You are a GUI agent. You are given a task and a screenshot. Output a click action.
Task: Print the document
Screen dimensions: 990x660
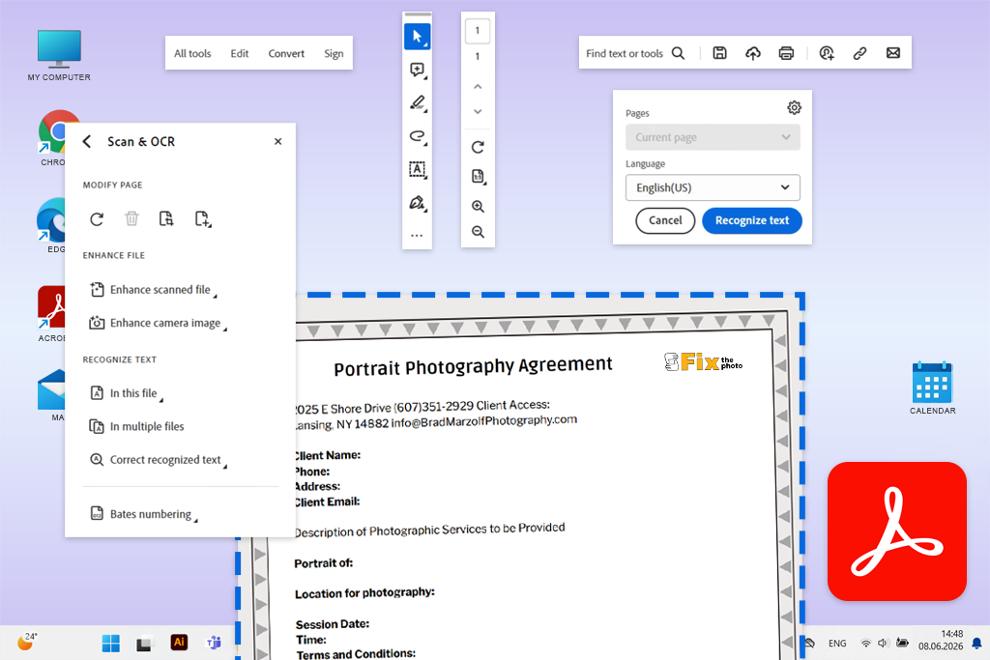click(x=786, y=53)
